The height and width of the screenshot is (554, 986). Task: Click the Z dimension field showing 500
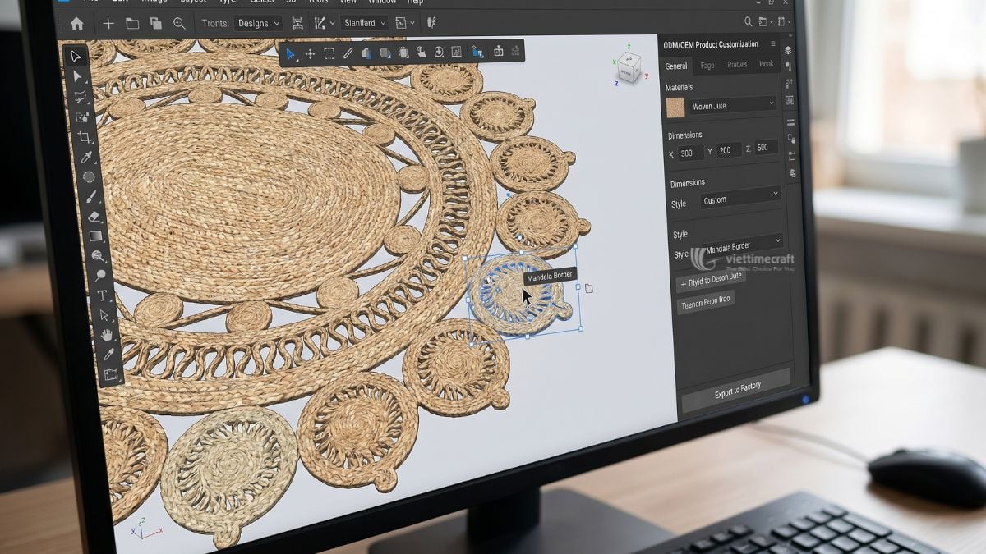[x=766, y=148]
